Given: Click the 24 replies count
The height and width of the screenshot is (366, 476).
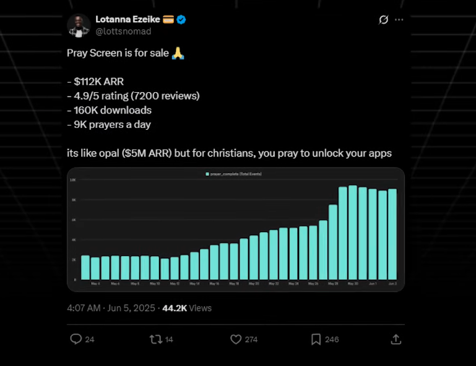Looking at the screenshot, I should pyautogui.click(x=90, y=339).
